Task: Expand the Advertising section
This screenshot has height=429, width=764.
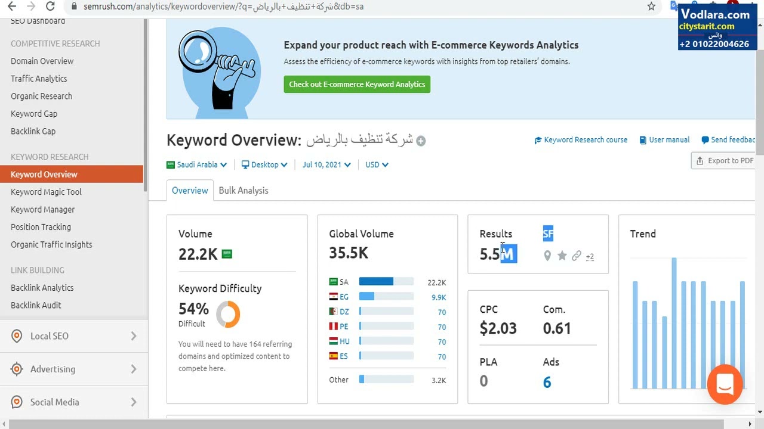Action: [74, 369]
